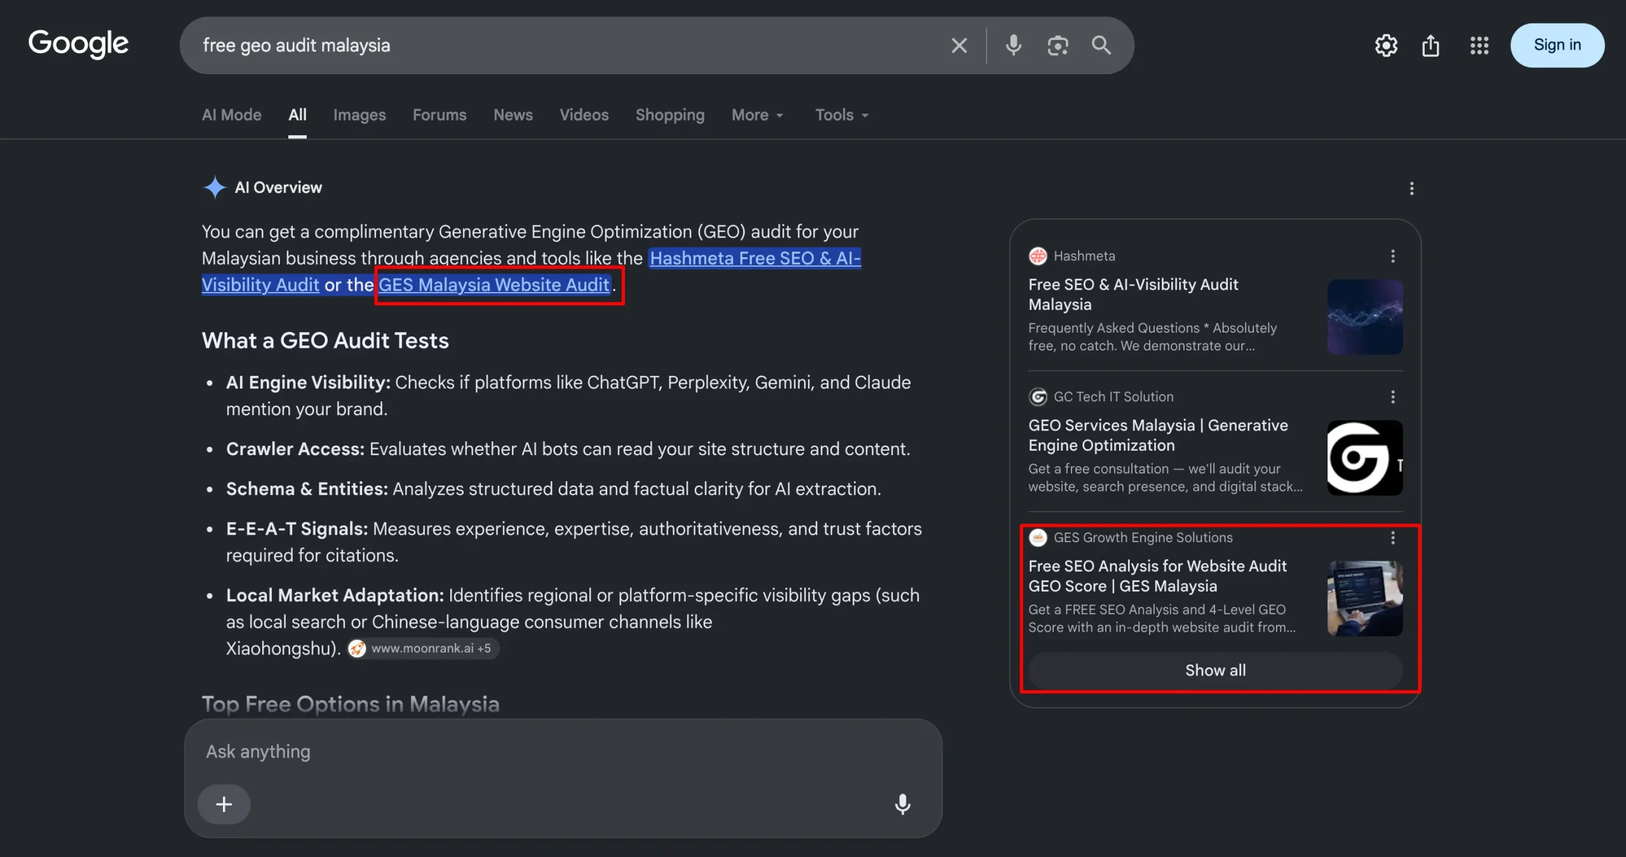Open the Shopping tab
The width and height of the screenshot is (1626, 857).
pos(670,115)
